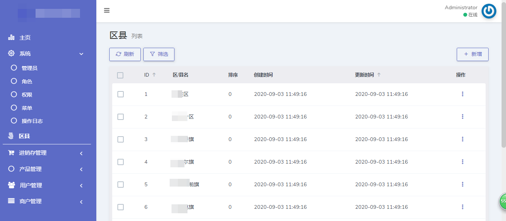Click the vertical page scrollbar
The image size is (506, 221).
503,74
